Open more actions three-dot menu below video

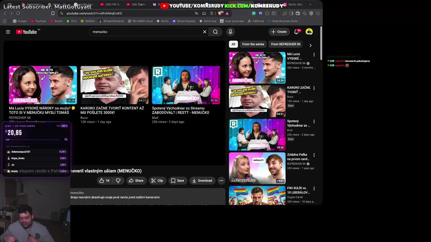coord(221,181)
